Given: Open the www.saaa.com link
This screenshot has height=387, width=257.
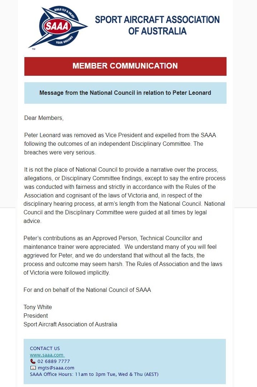Looking at the screenshot, I should point(47,355).
